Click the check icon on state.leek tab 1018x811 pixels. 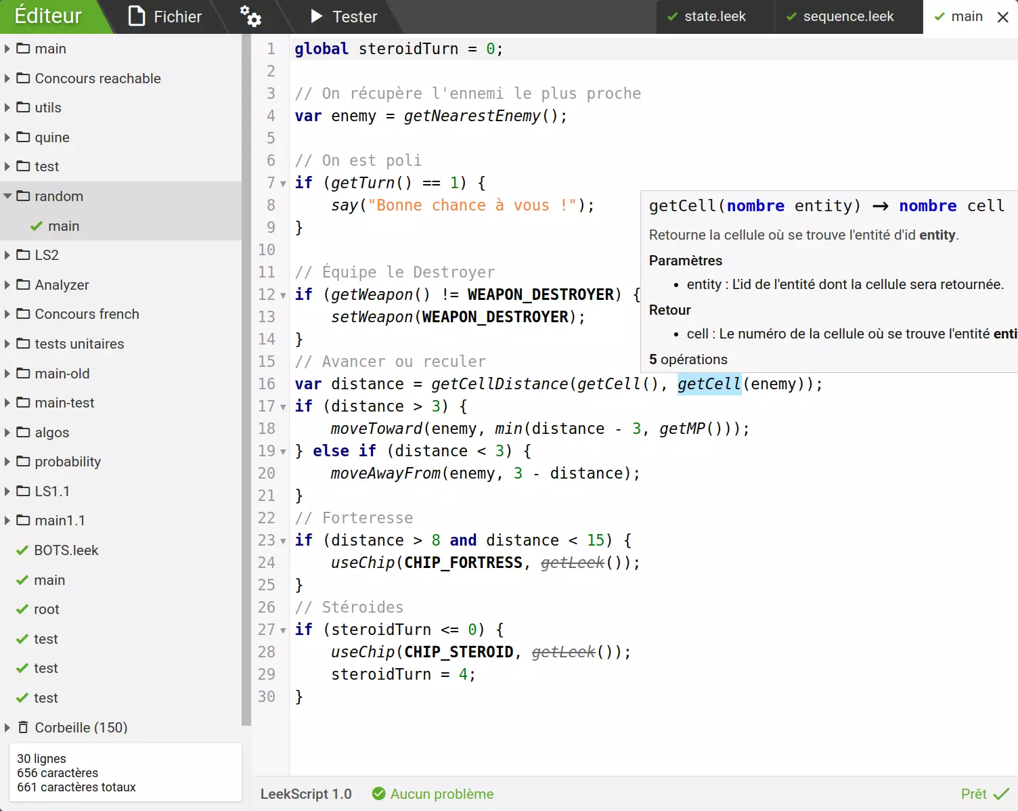(x=673, y=17)
